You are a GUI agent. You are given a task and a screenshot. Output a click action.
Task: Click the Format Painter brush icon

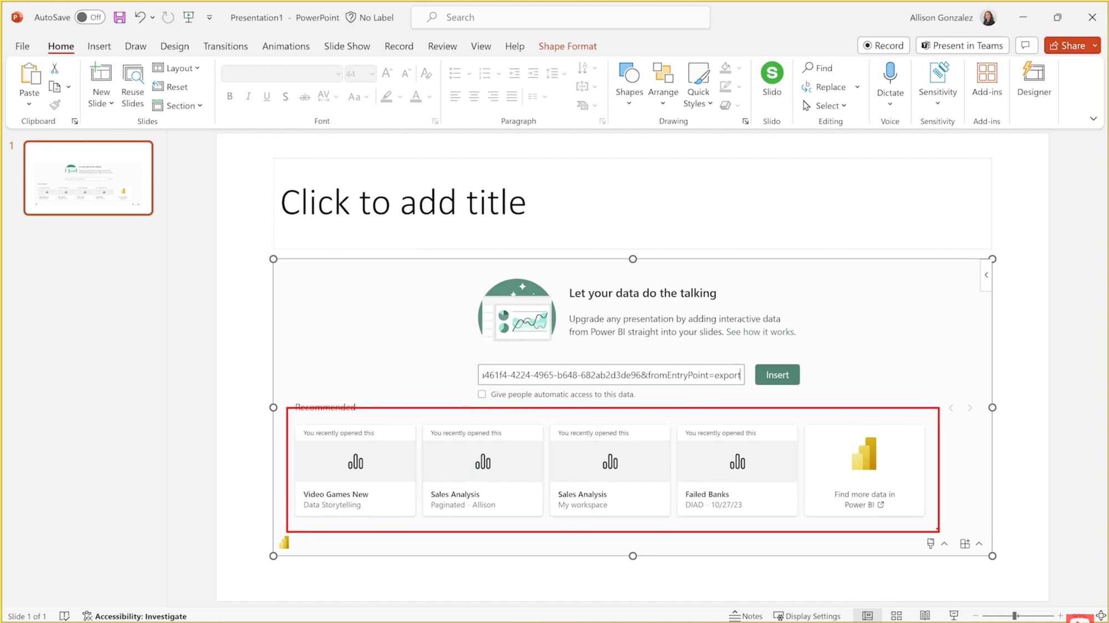point(54,105)
